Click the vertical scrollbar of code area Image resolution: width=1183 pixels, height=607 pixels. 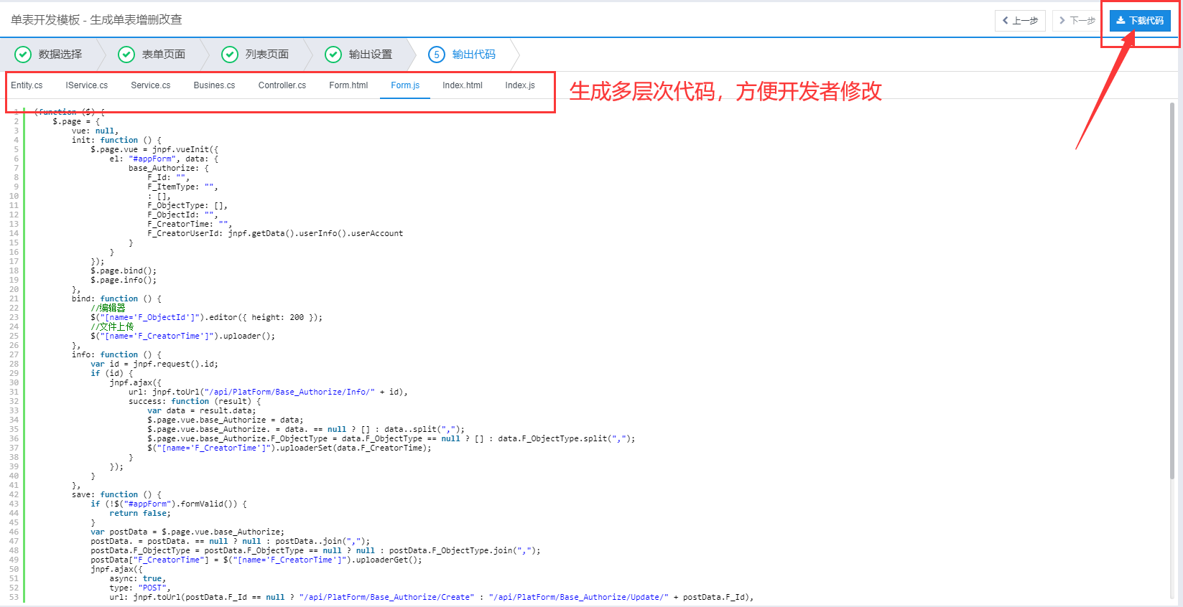click(x=1172, y=291)
